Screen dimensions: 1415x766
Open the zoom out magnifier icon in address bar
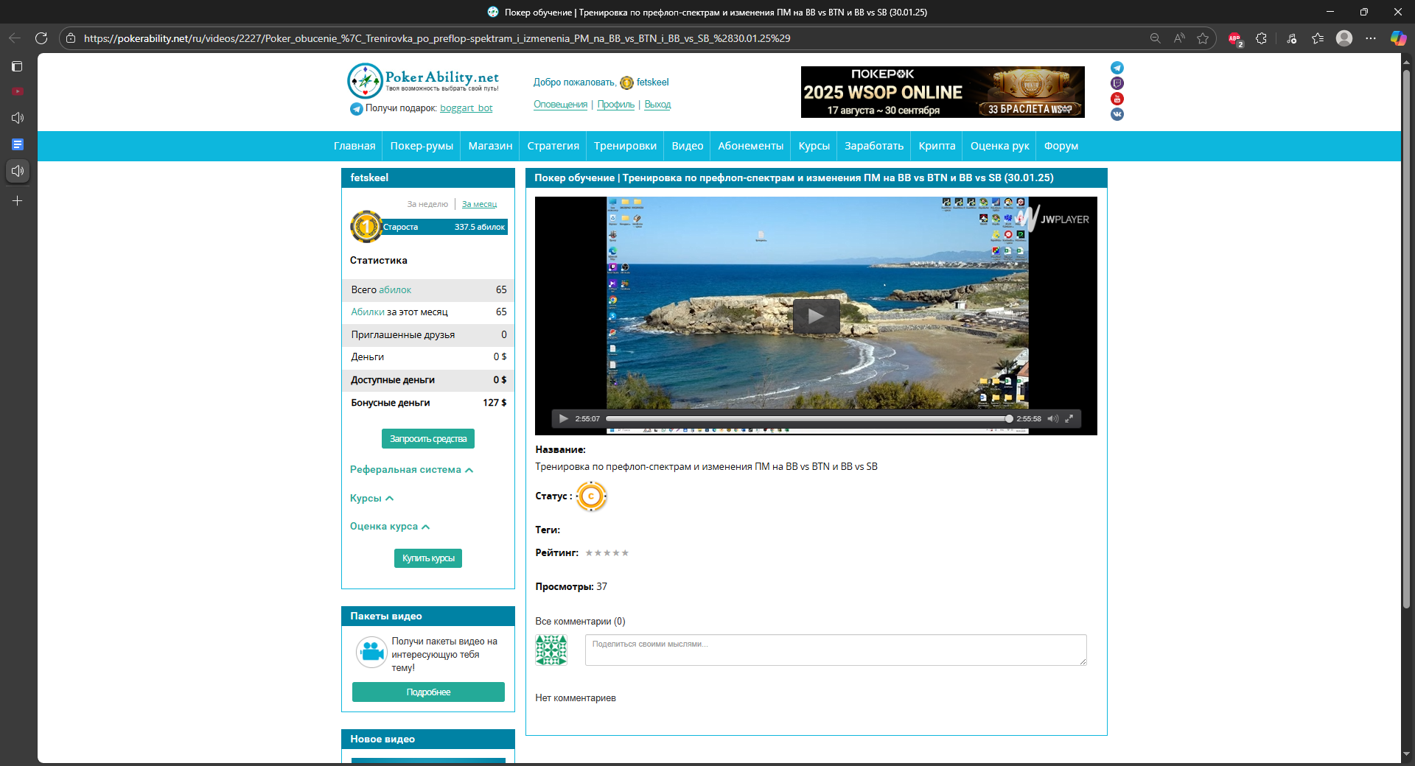[1156, 38]
